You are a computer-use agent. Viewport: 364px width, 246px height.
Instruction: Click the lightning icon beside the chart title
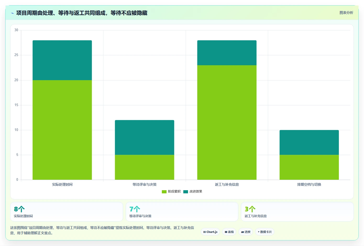point(13,13)
